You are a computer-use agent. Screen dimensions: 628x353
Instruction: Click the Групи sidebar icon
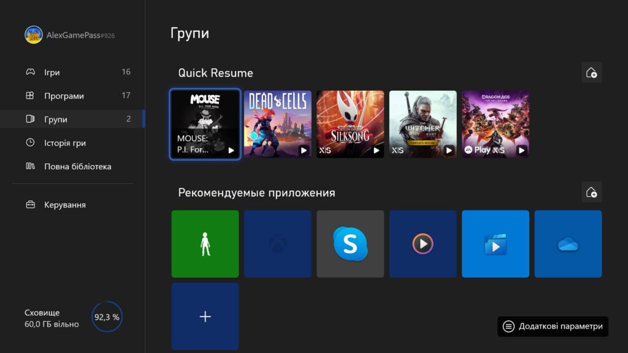pos(30,119)
